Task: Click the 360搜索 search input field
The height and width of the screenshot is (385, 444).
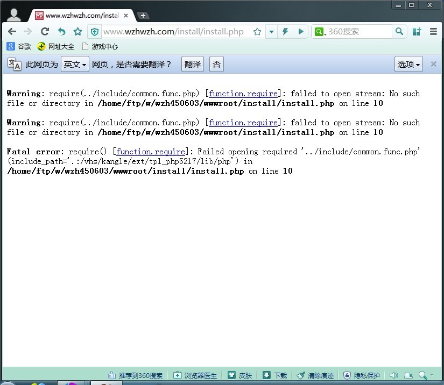Action: point(358,32)
